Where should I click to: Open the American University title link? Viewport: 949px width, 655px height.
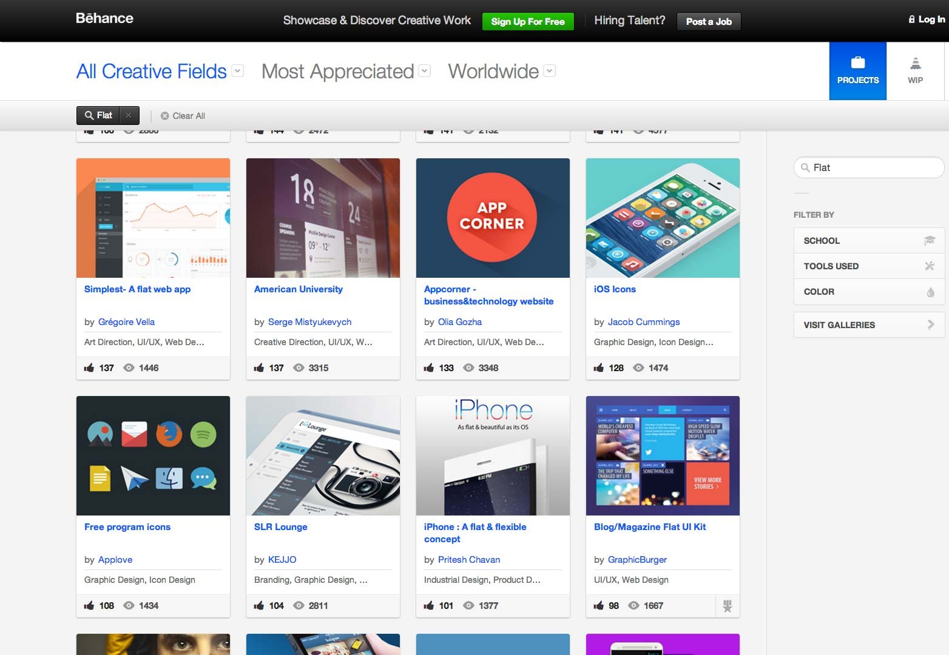coord(298,289)
